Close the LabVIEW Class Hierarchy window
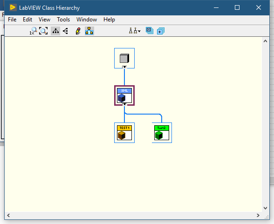 (259, 7)
